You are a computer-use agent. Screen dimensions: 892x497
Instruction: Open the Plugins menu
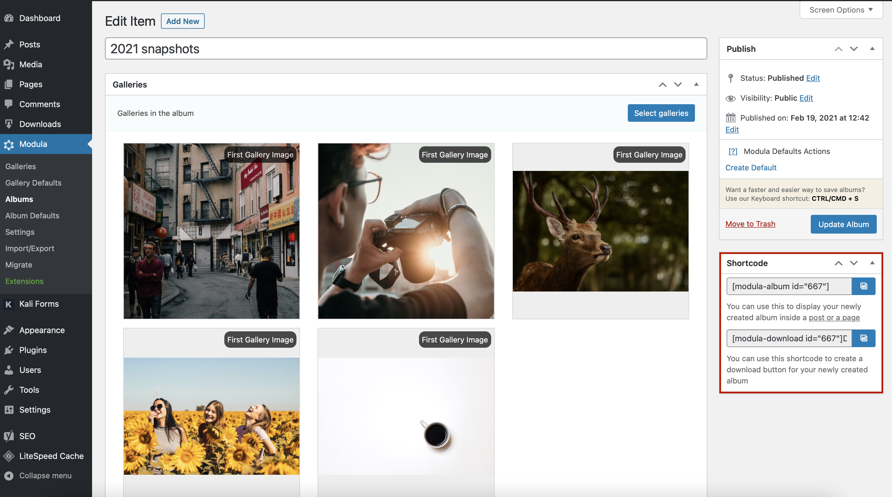[33, 350]
